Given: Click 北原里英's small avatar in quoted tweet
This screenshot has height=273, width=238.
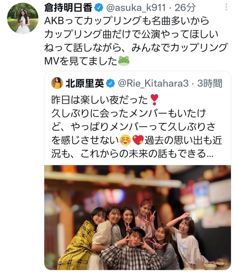Looking at the screenshot, I should [57, 83].
